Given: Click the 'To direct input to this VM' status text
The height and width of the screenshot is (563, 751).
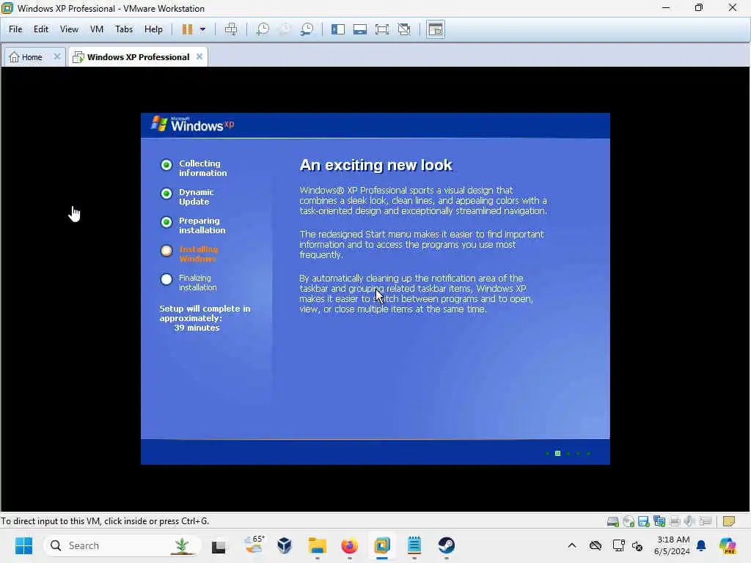Looking at the screenshot, I should click(105, 521).
